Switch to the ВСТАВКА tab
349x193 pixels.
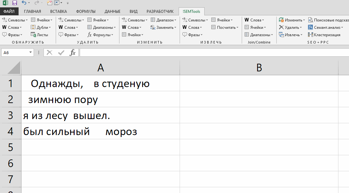59,11
